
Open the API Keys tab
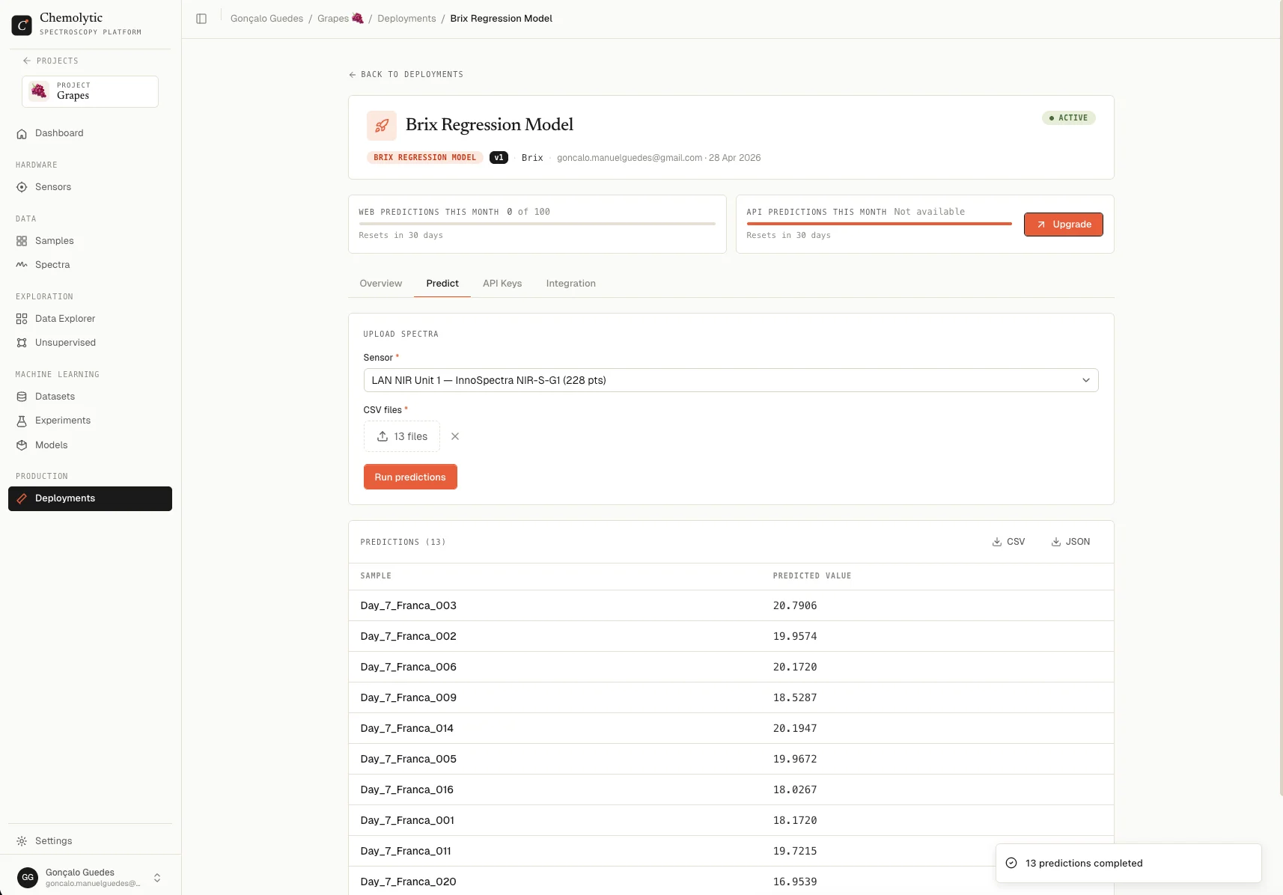click(x=502, y=284)
